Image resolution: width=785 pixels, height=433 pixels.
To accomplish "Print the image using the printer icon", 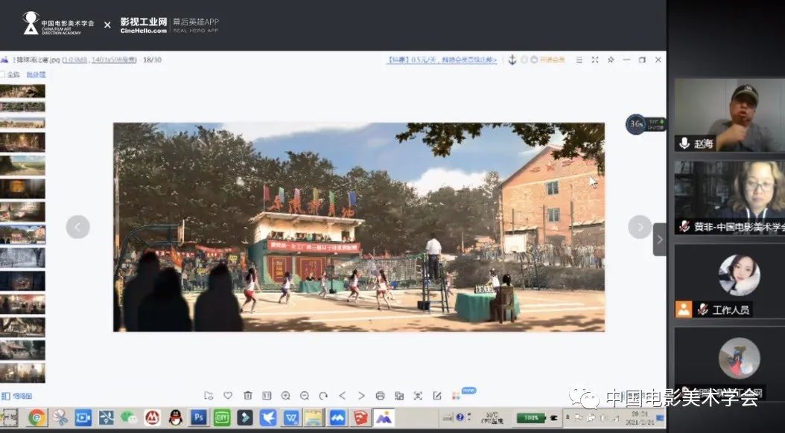I will 381,396.
